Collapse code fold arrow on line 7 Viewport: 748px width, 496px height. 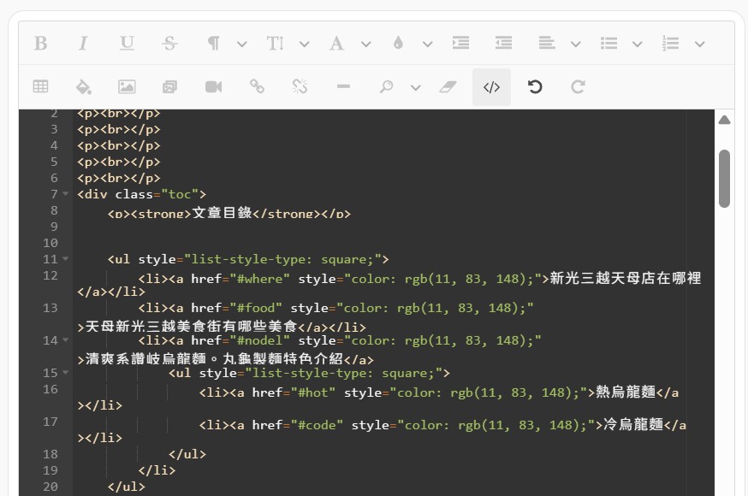click(65, 194)
